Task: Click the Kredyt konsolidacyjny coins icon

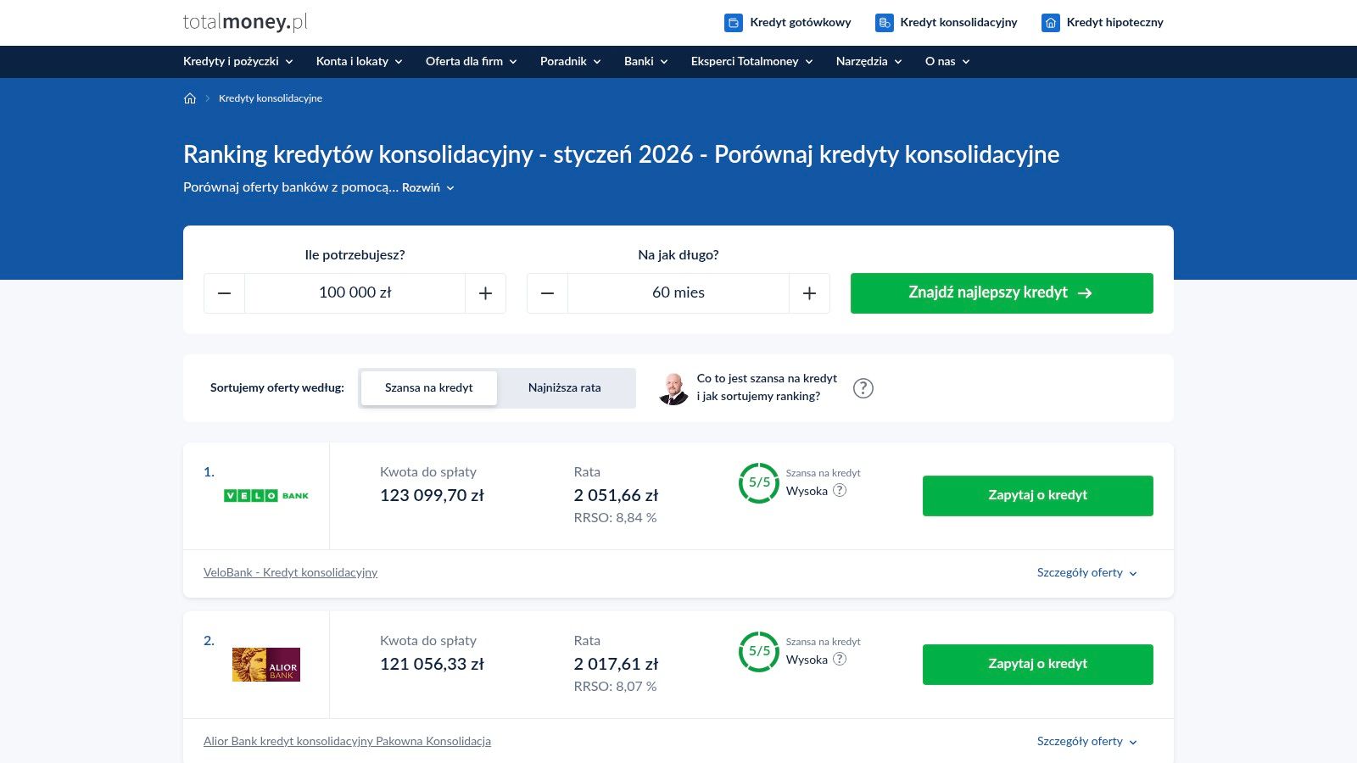Action: [x=885, y=23]
